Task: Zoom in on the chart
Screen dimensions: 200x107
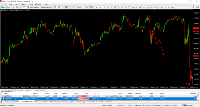Action: point(59,7)
